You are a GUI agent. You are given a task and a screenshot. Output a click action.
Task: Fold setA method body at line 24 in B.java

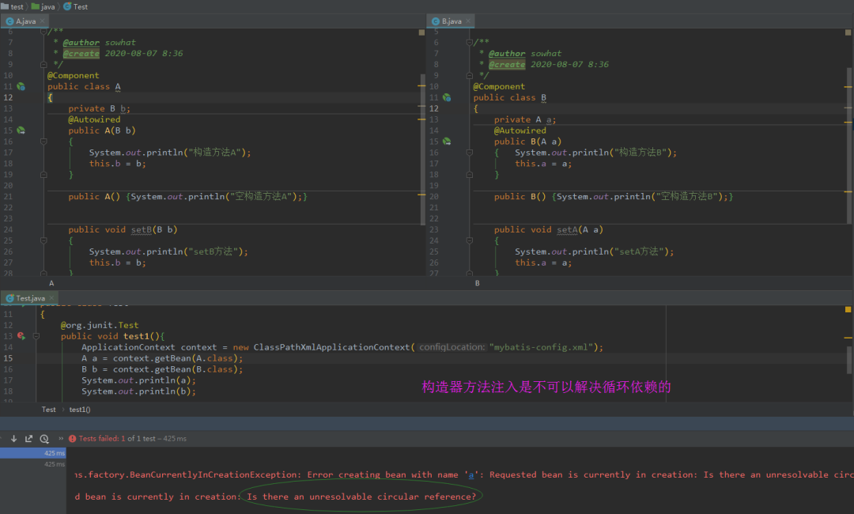(x=470, y=240)
